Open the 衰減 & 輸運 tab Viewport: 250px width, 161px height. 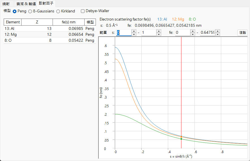26,4
